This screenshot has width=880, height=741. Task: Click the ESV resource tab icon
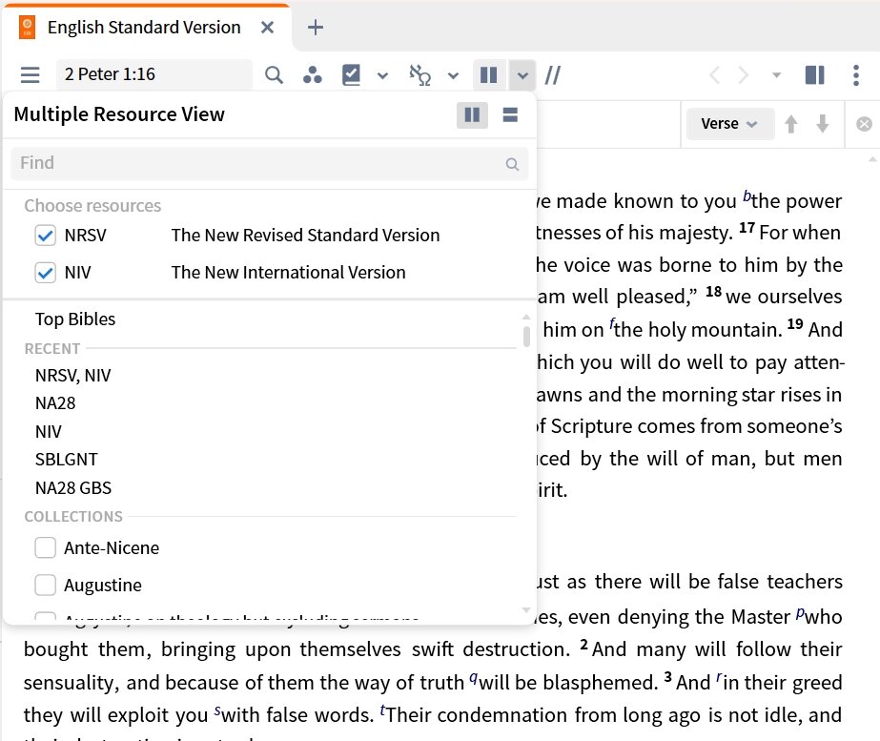click(x=27, y=27)
